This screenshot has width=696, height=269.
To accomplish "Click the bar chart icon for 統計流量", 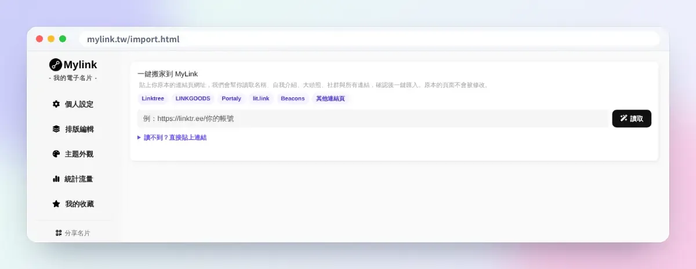I will [x=56, y=179].
